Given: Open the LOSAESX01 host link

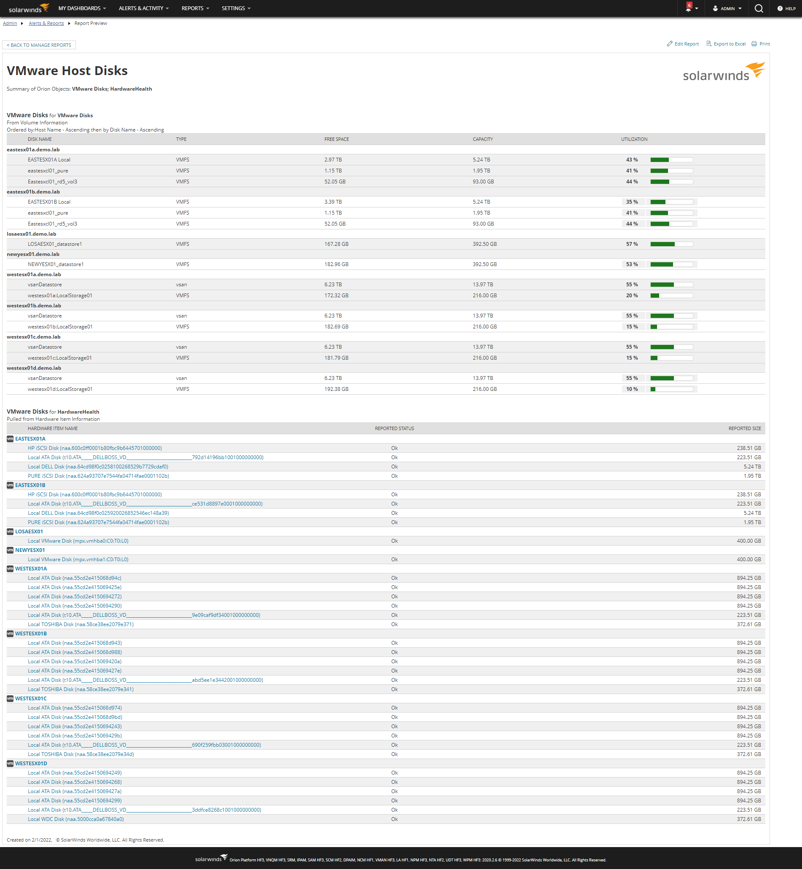Looking at the screenshot, I should point(29,532).
